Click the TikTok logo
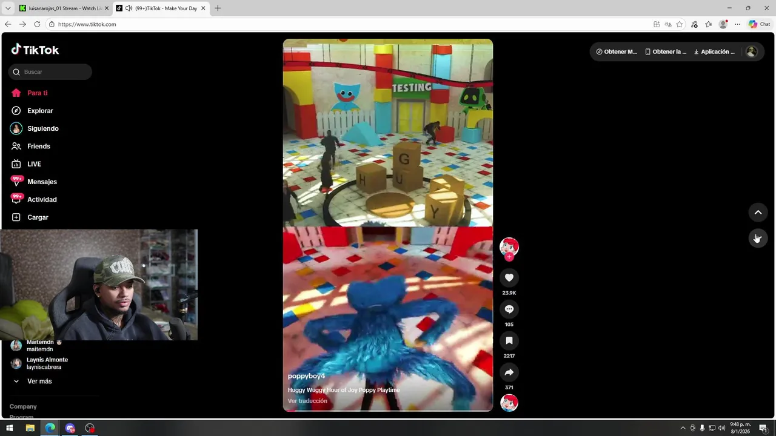The image size is (776, 436). tap(35, 50)
